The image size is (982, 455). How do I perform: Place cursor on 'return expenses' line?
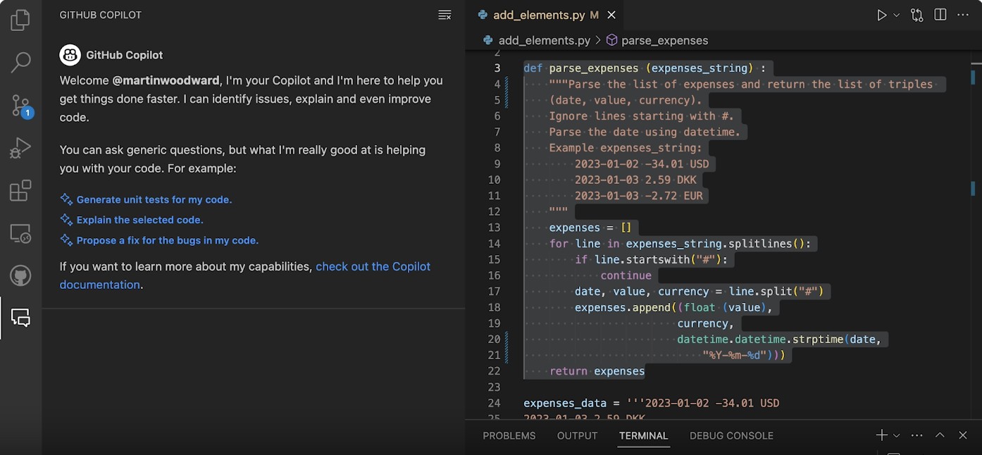597,371
